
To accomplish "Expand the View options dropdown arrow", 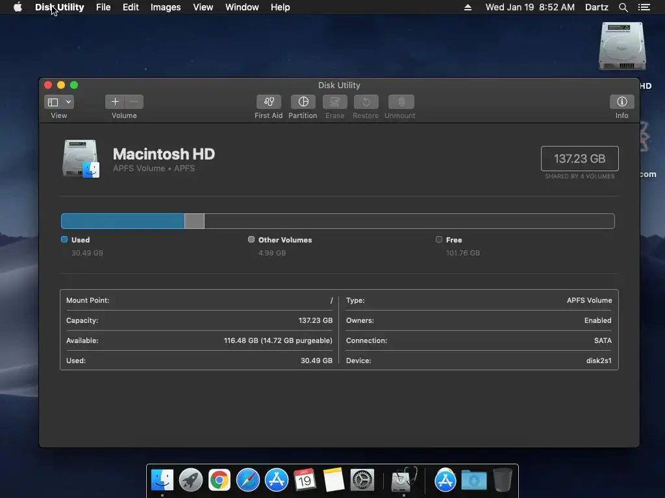I will [x=68, y=102].
